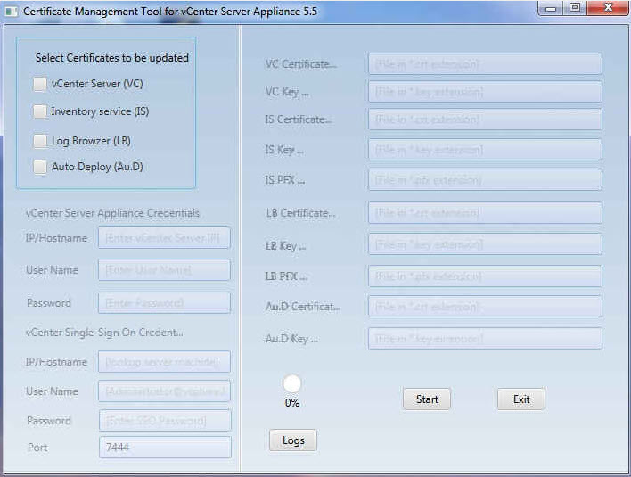Click the Au.D Certificat... browse label

(303, 307)
